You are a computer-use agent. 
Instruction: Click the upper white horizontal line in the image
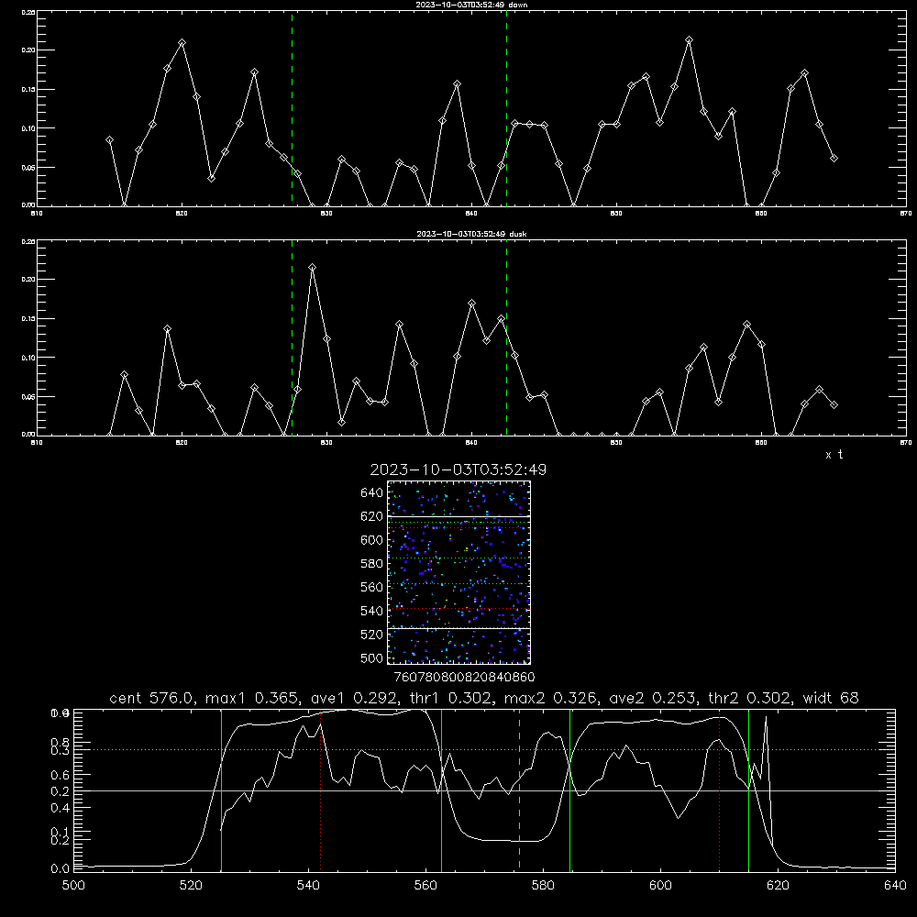coord(458,517)
